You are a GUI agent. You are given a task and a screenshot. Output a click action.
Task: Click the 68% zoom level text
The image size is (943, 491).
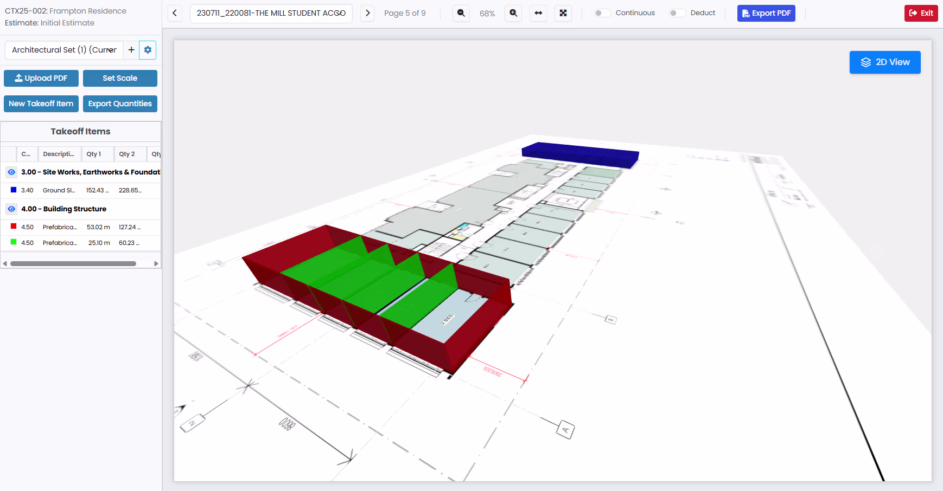487,14
